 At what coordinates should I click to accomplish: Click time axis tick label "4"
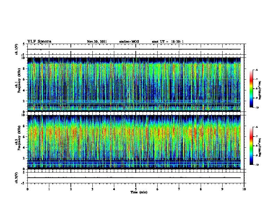coord(114,189)
